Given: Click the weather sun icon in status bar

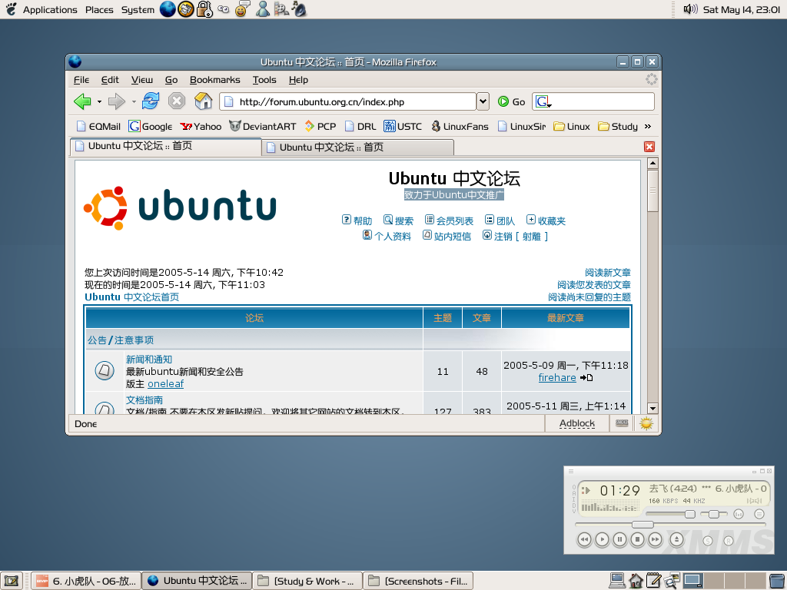Looking at the screenshot, I should click(646, 424).
